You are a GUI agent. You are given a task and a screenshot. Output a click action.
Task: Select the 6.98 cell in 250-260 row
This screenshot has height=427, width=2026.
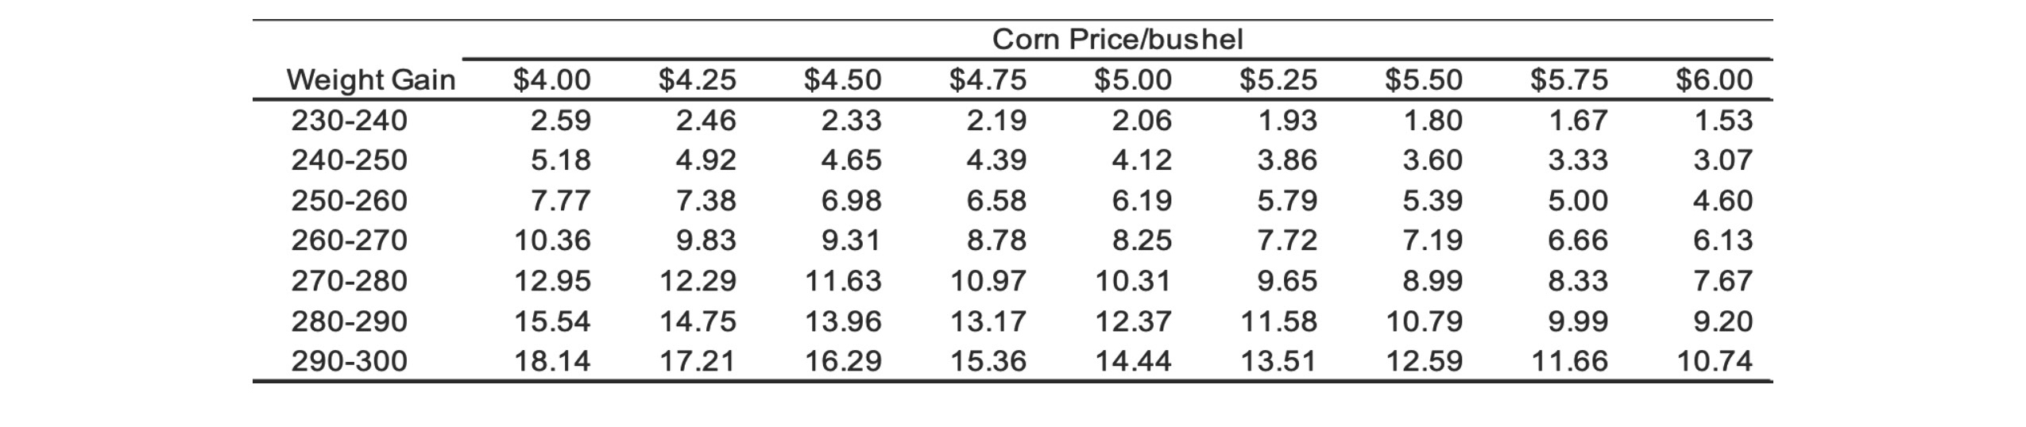[851, 201]
